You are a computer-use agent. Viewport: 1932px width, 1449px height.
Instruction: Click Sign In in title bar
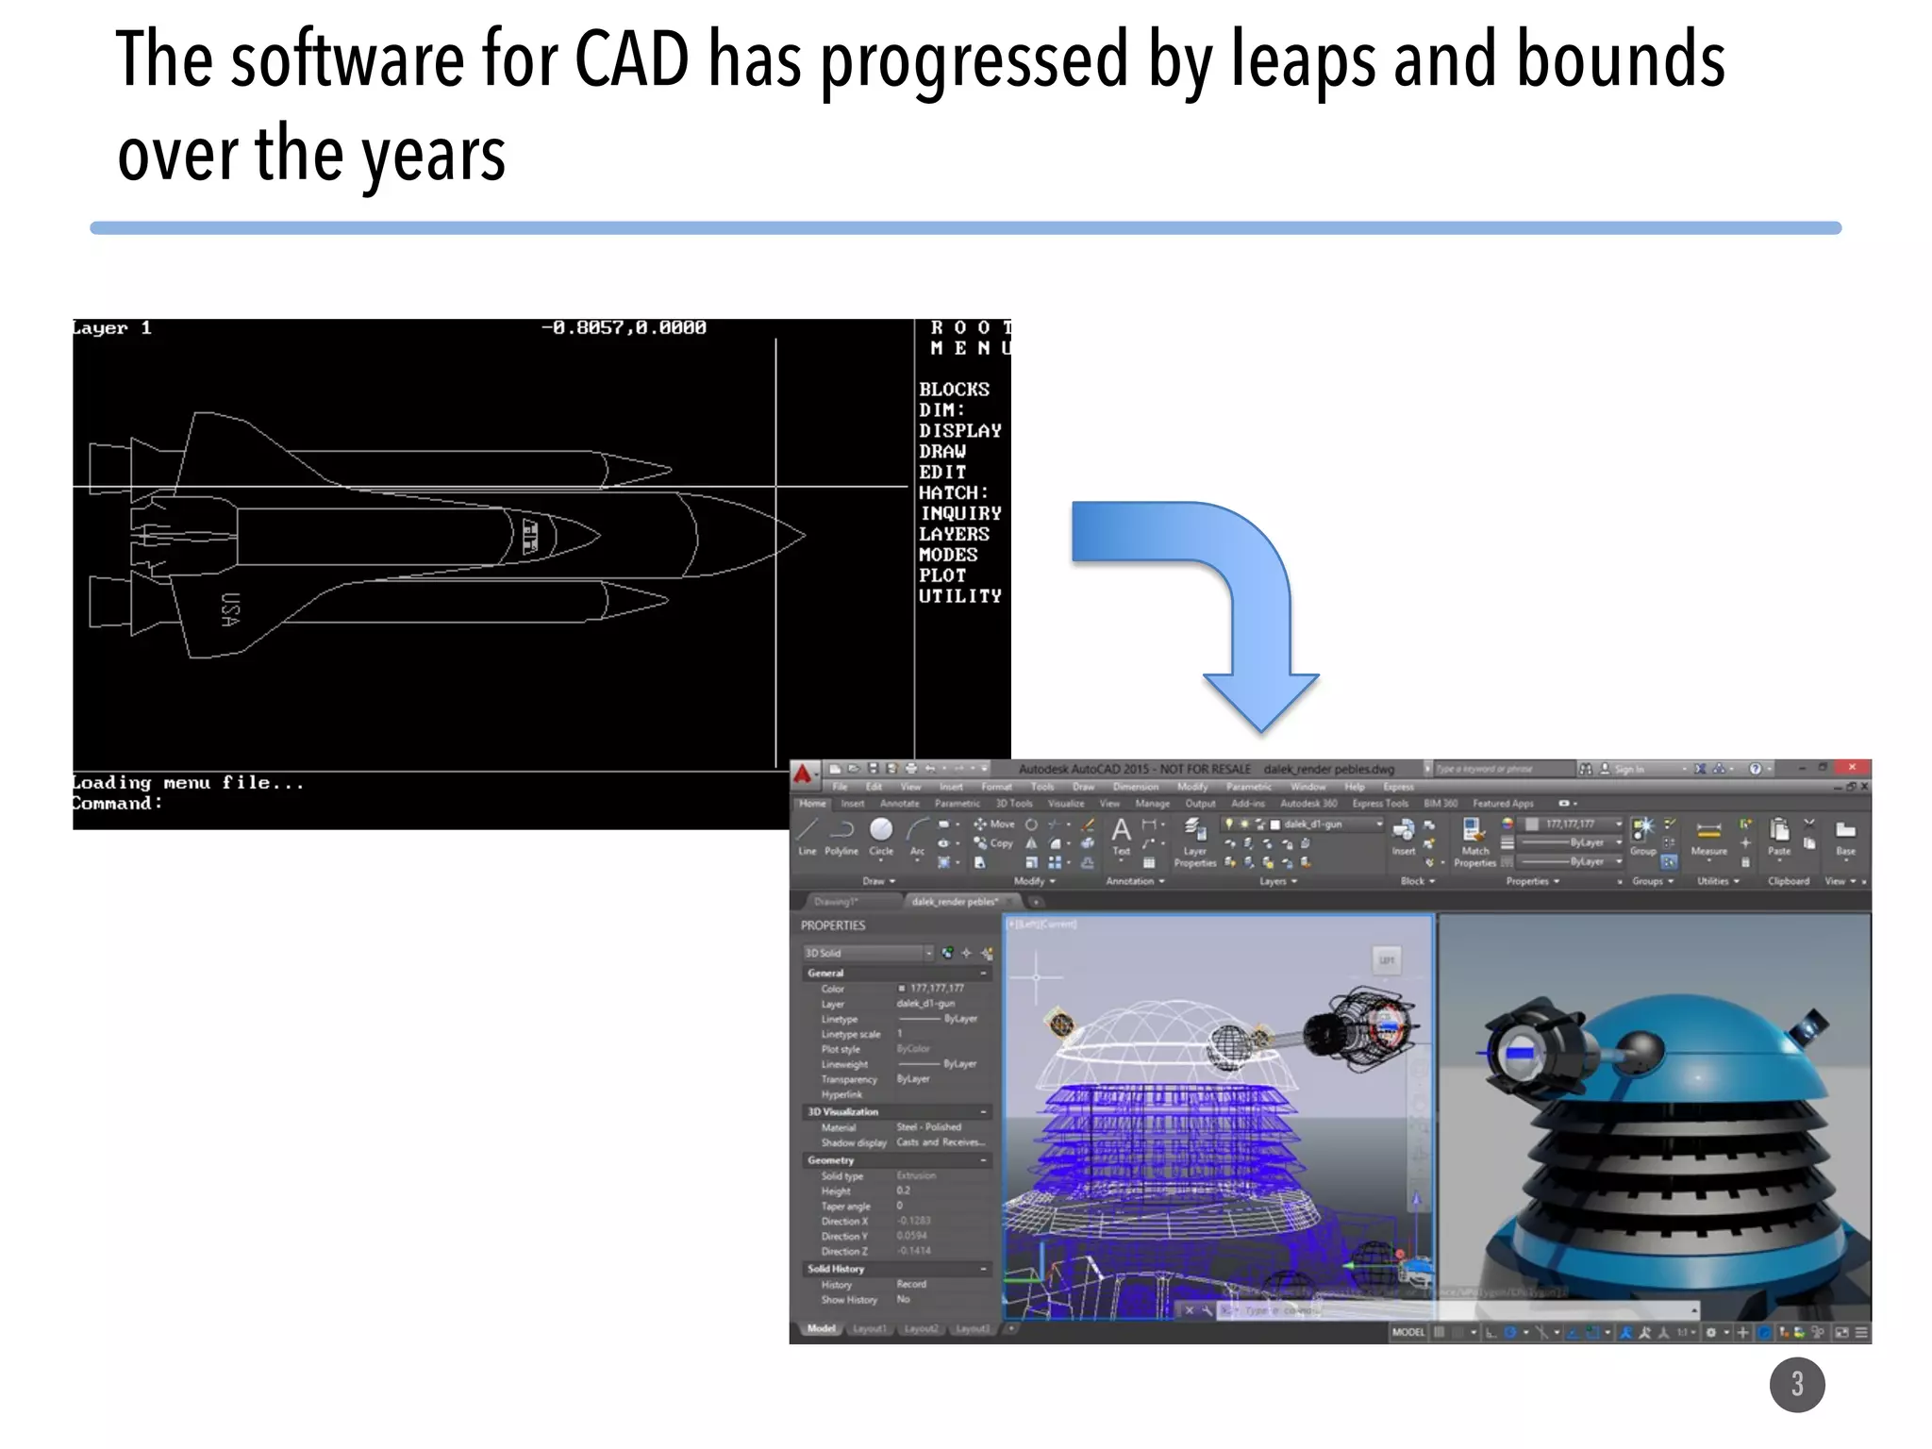1628,769
